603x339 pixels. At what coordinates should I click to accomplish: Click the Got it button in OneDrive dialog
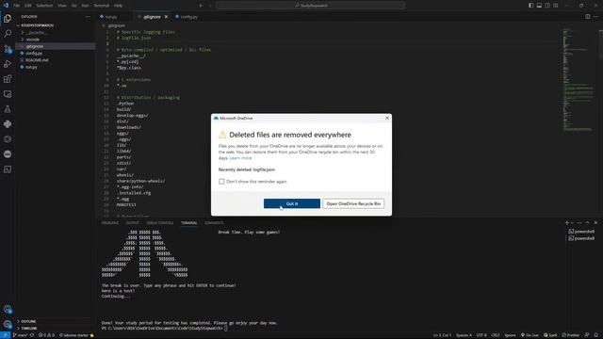292,203
